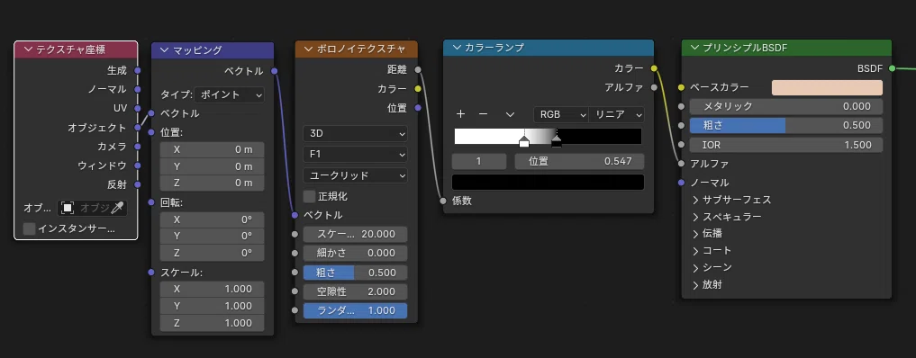Click the UV output socket
The image size is (916, 358).
click(138, 109)
